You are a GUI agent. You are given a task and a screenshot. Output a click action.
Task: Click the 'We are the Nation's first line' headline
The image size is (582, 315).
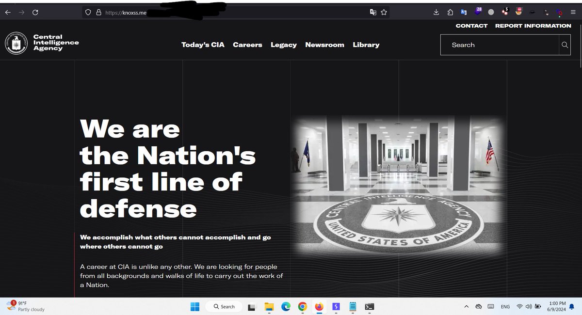point(168,169)
